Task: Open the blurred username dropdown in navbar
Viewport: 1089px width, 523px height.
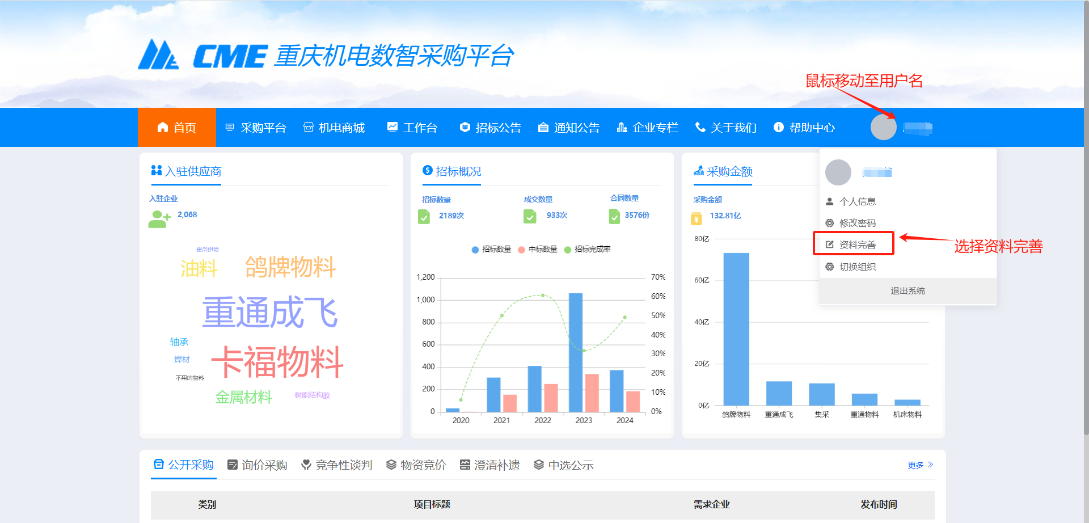Action: tap(918, 128)
